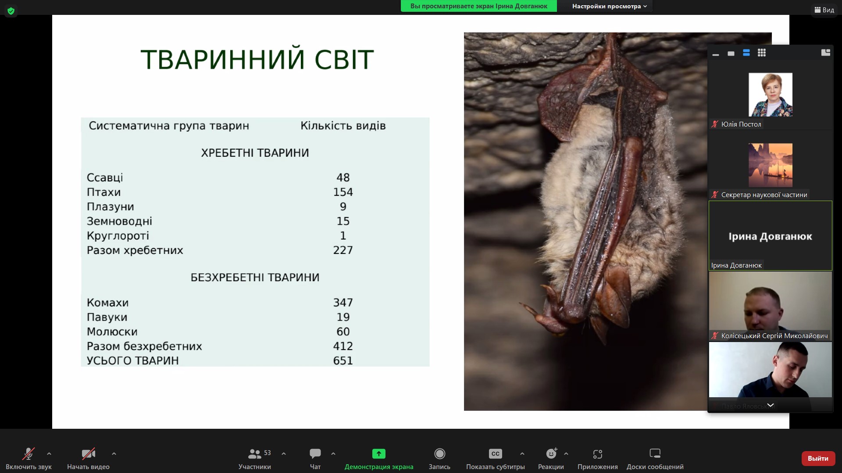Open the Chat icon

315,454
